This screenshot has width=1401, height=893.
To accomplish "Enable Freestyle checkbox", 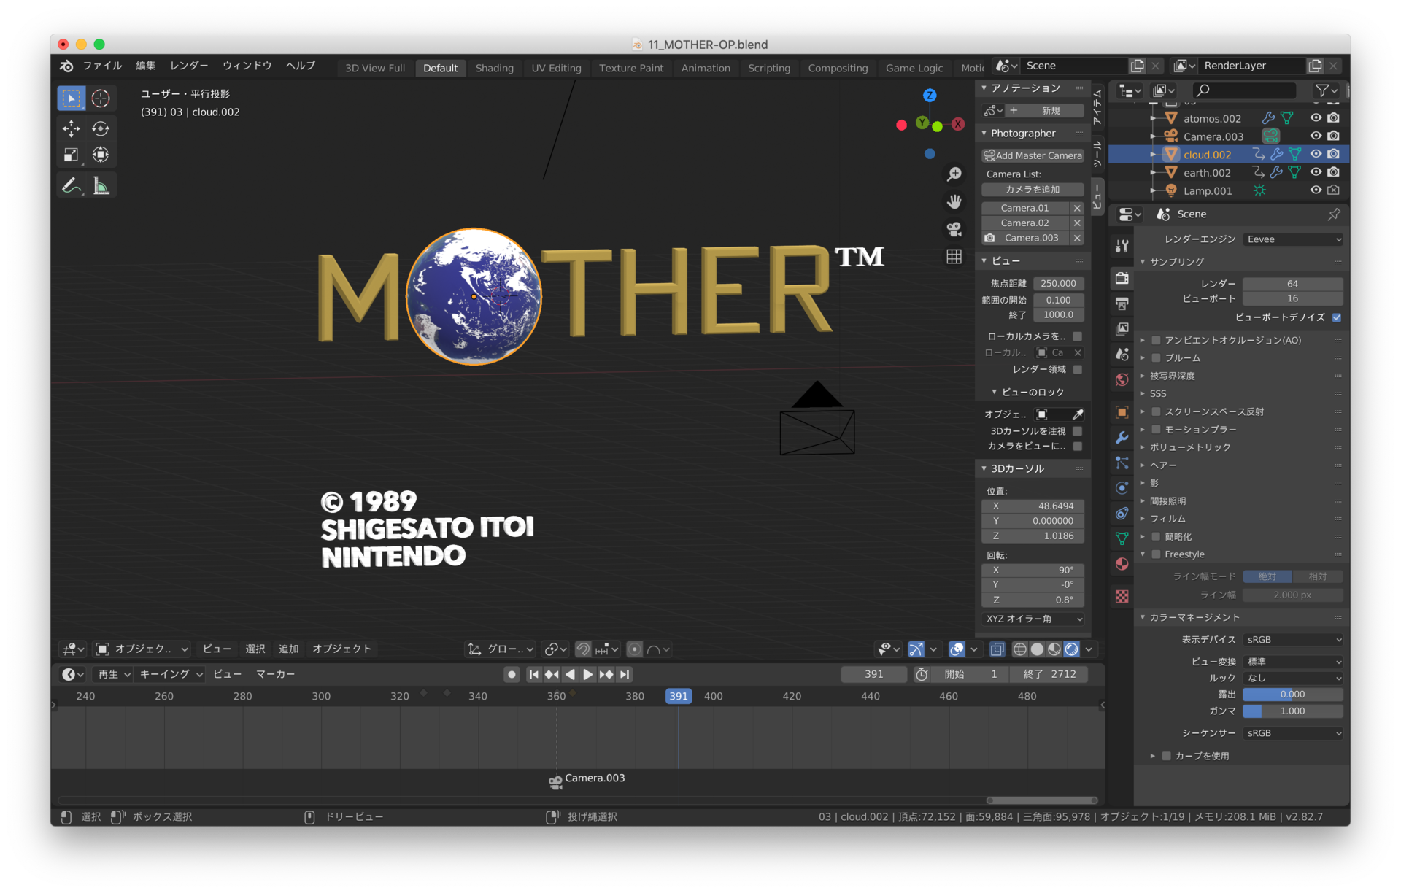I will click(1156, 554).
